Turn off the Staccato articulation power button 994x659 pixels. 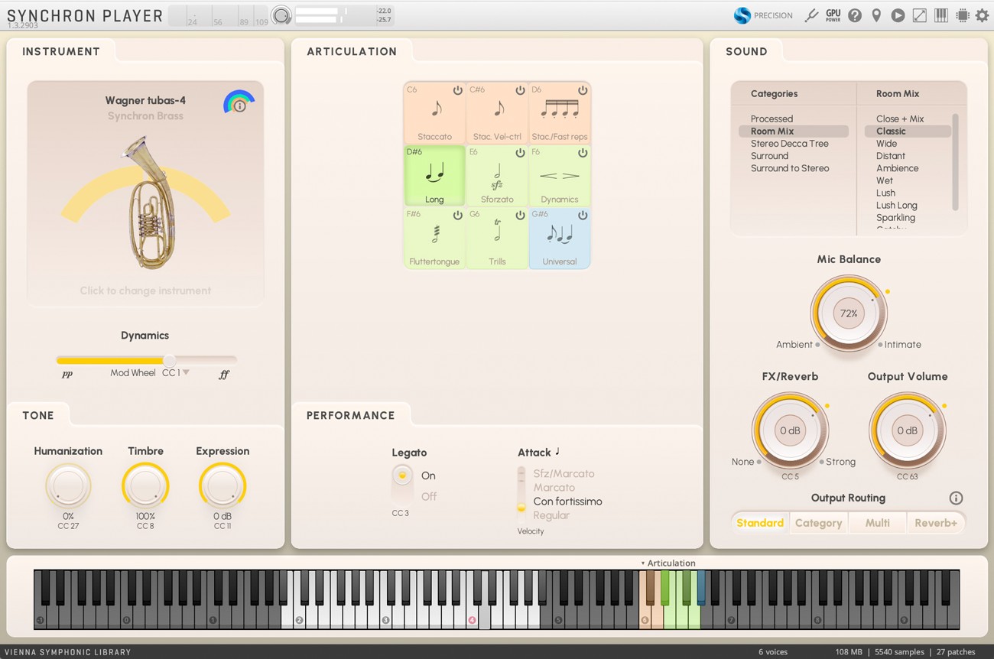[459, 89]
